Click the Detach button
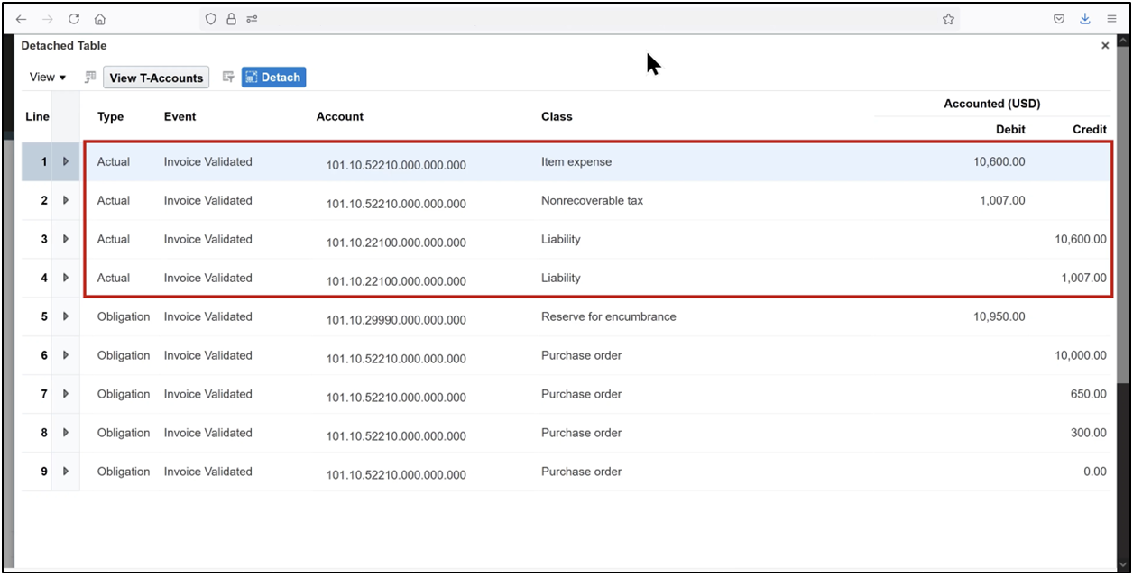 click(273, 77)
